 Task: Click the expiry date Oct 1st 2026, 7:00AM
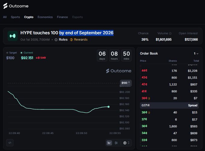[35, 40]
